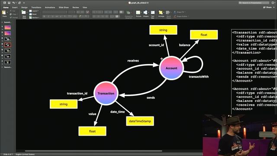This screenshot has height=156, width=277.
Task: Open the View tab
Action: (x=85, y=7)
